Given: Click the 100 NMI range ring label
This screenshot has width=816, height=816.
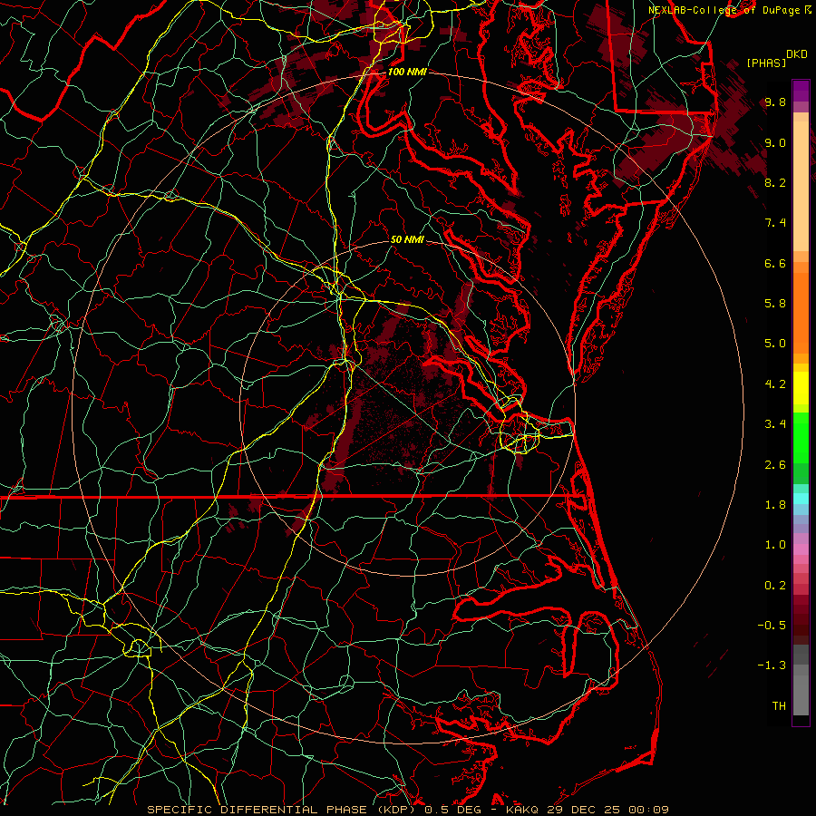Looking at the screenshot, I should coord(407,72).
